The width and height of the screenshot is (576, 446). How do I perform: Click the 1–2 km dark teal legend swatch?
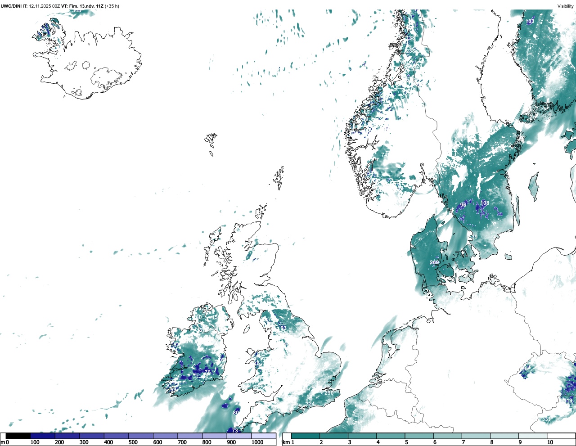306,436
